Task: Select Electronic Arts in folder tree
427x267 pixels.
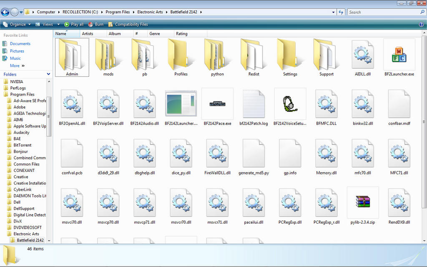Action: [26, 234]
